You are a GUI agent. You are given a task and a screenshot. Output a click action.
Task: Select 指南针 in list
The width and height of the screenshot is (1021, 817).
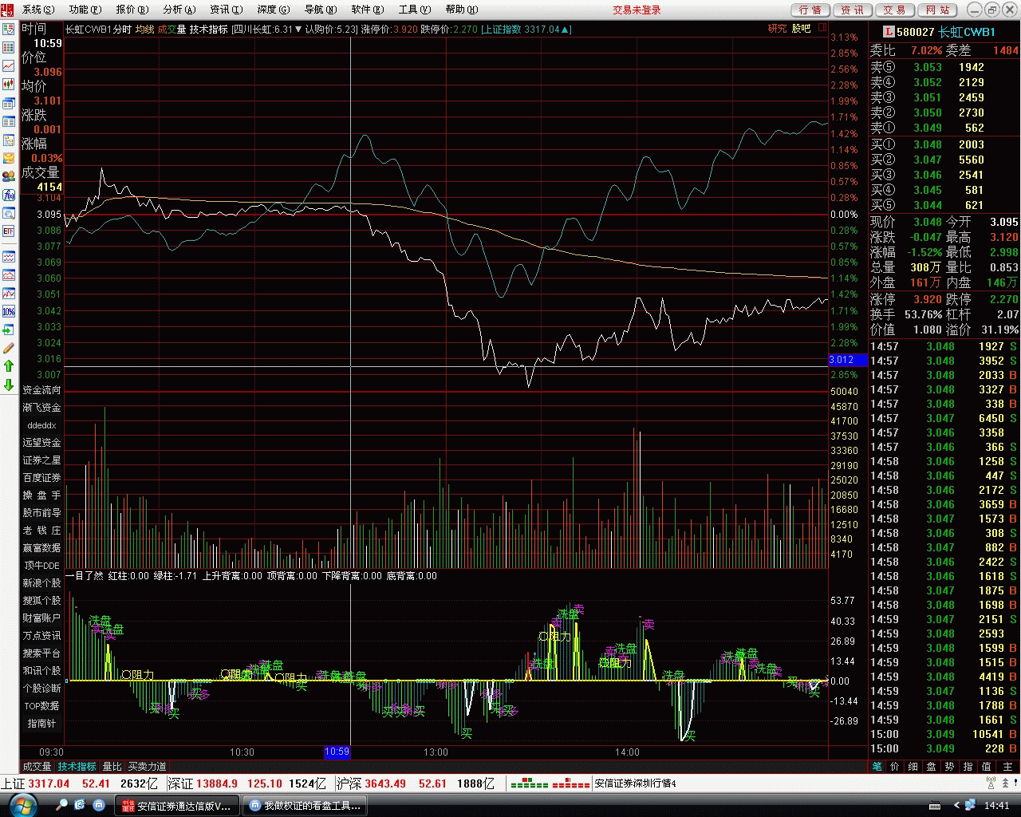[x=41, y=724]
